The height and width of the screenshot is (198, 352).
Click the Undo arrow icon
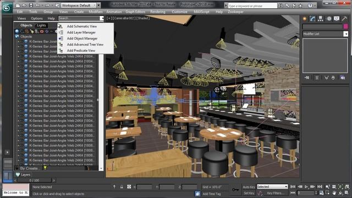(38, 5)
